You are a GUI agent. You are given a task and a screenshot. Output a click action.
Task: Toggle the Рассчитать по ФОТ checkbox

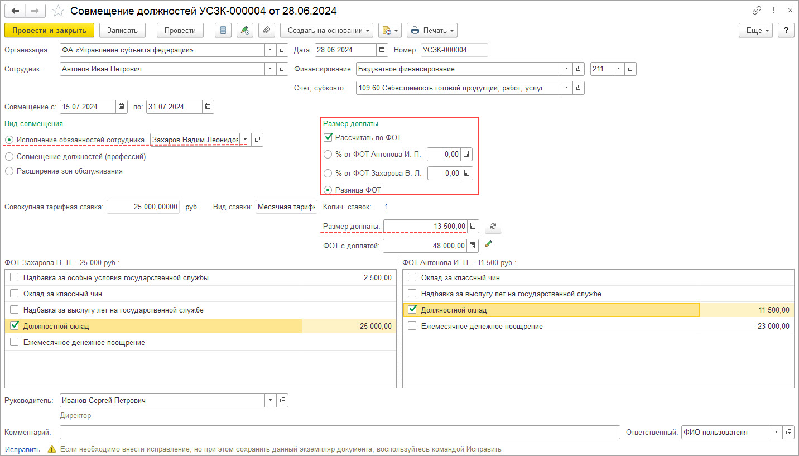click(x=328, y=137)
